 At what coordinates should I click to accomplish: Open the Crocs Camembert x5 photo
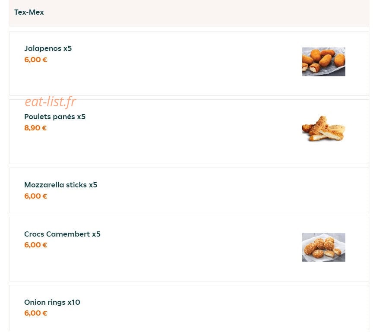click(323, 247)
